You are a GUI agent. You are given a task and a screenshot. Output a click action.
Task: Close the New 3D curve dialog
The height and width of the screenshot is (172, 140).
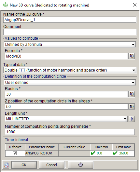(x=135, y=5)
